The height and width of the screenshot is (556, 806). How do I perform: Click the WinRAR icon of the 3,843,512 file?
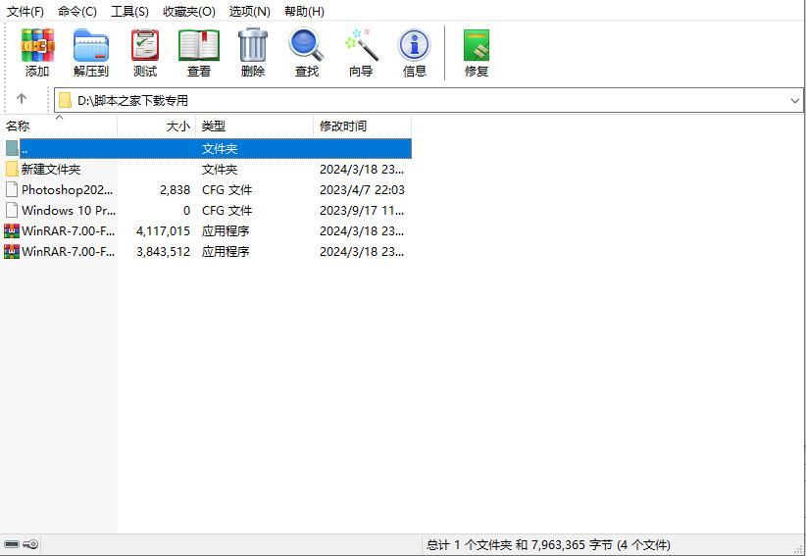[12, 251]
